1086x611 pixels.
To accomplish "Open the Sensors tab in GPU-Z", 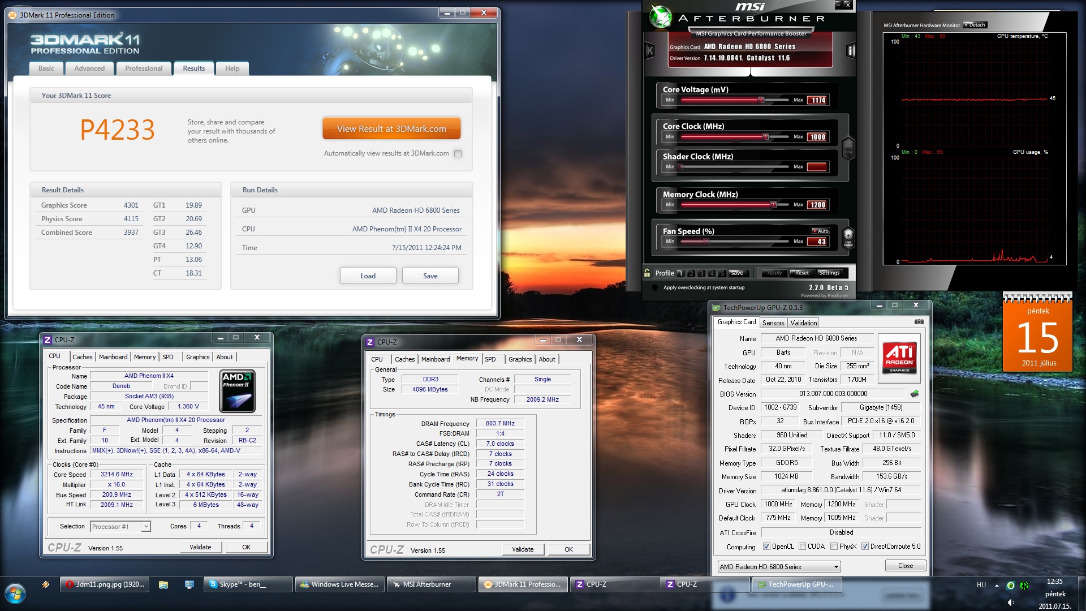I will tap(773, 323).
